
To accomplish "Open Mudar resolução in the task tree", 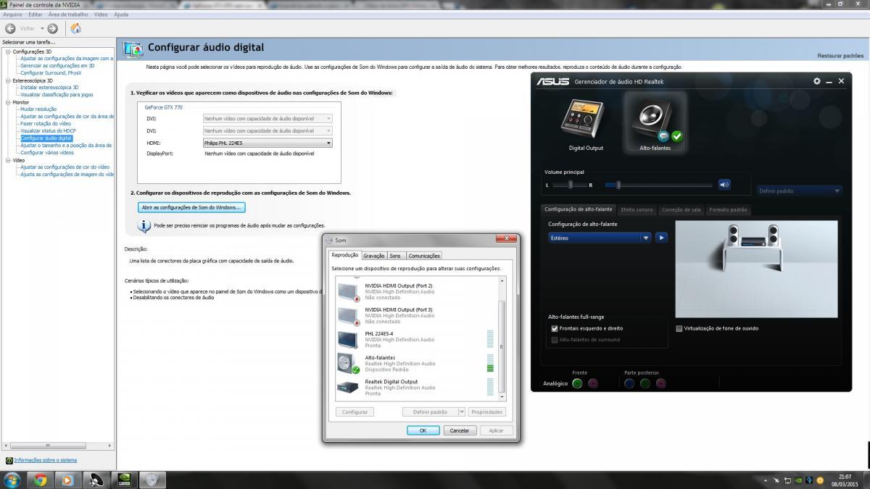I will [x=38, y=109].
